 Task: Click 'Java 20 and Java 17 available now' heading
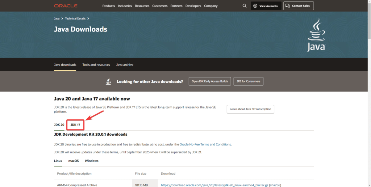92,99
